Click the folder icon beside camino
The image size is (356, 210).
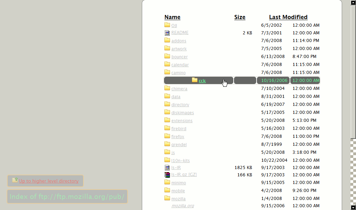tap(167, 72)
